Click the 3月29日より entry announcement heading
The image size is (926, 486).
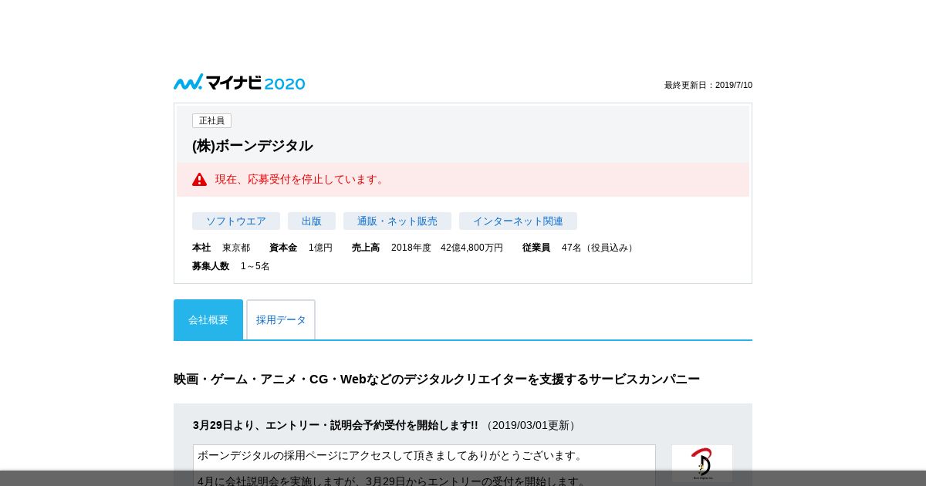(x=336, y=425)
